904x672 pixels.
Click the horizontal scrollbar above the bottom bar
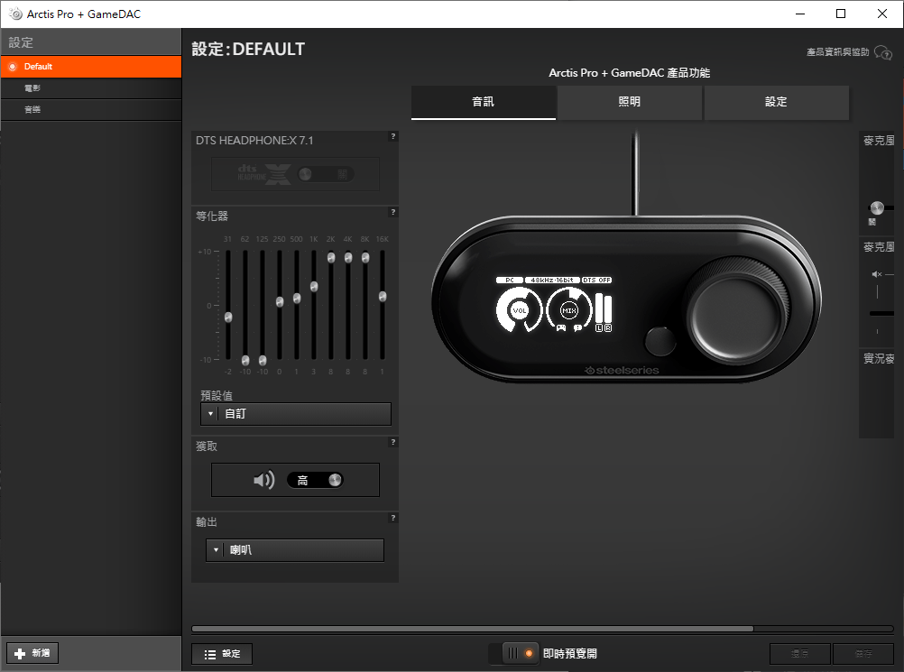[472, 629]
